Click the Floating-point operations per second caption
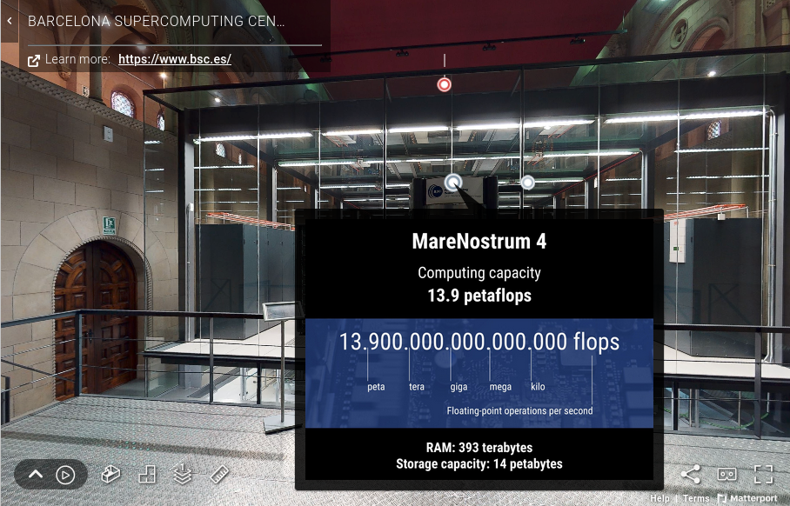790x506 pixels. 519,411
